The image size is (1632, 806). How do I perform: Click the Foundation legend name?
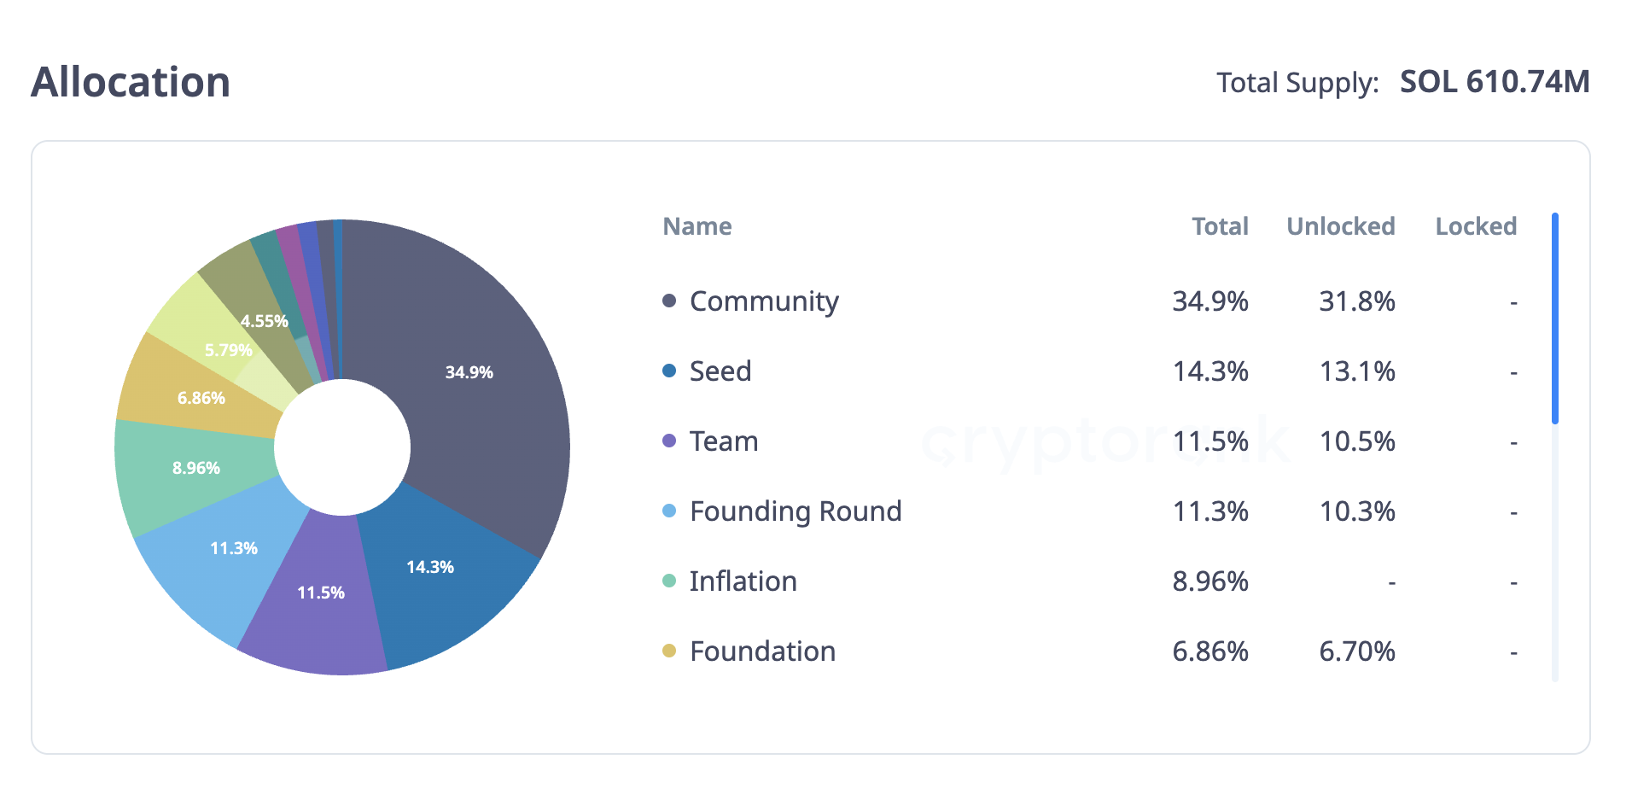(762, 651)
